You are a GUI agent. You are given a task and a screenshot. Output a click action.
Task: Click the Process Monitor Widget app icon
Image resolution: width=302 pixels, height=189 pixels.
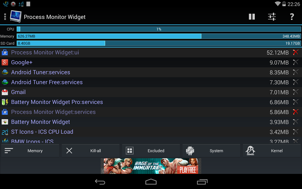pyautogui.click(x=15, y=16)
